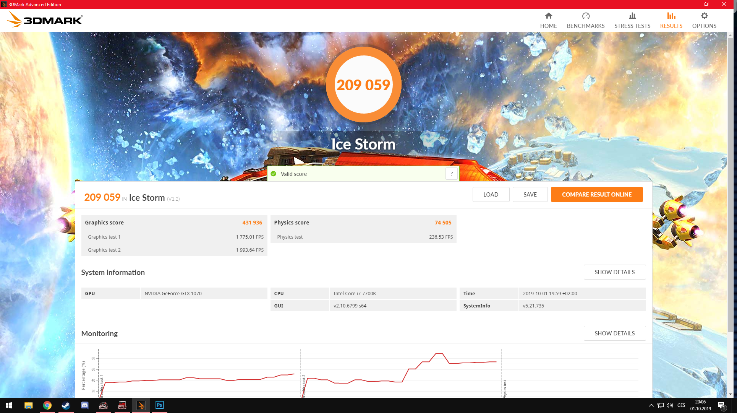Switch to 3DMark taskbar icon

click(141, 405)
